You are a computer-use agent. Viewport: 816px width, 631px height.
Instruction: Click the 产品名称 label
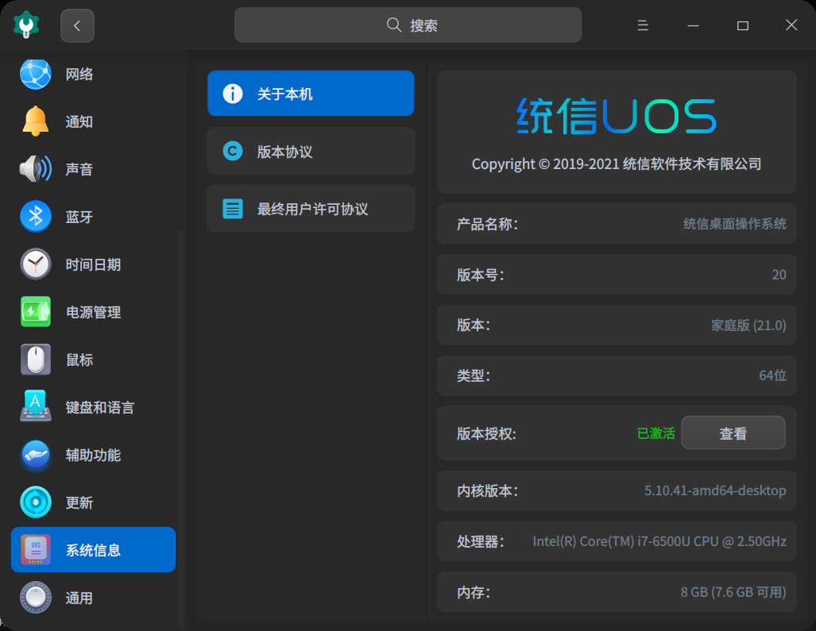click(x=487, y=224)
